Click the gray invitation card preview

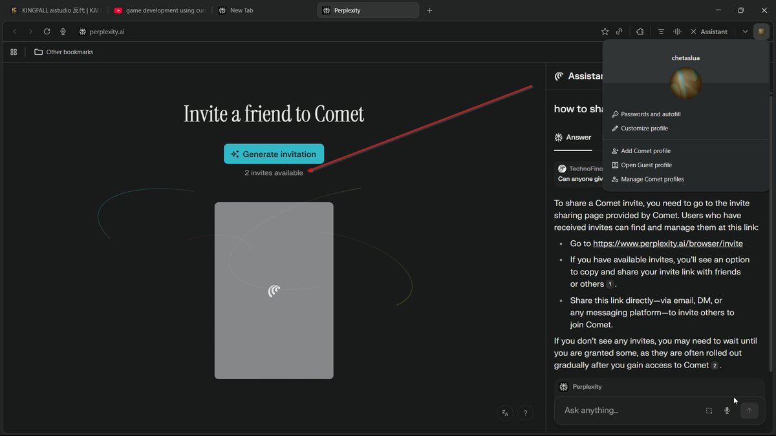(x=274, y=291)
